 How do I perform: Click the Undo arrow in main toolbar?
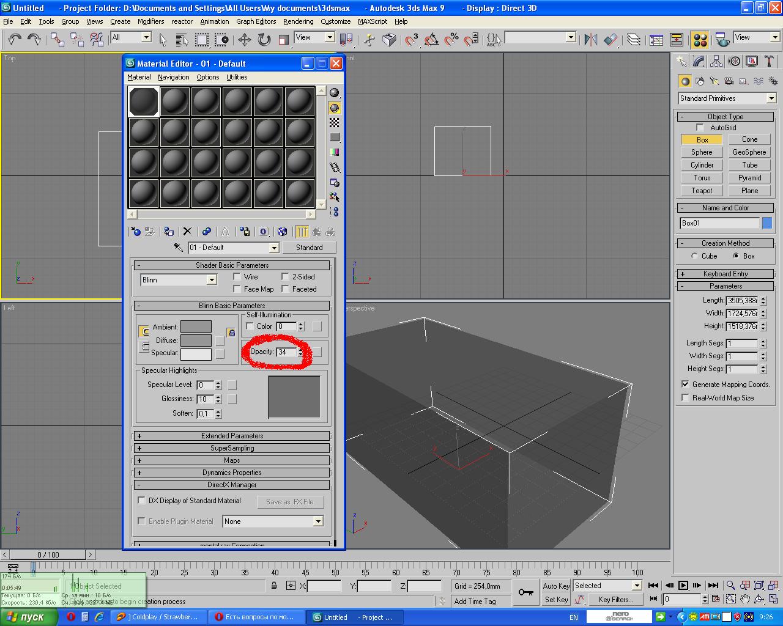(14, 40)
